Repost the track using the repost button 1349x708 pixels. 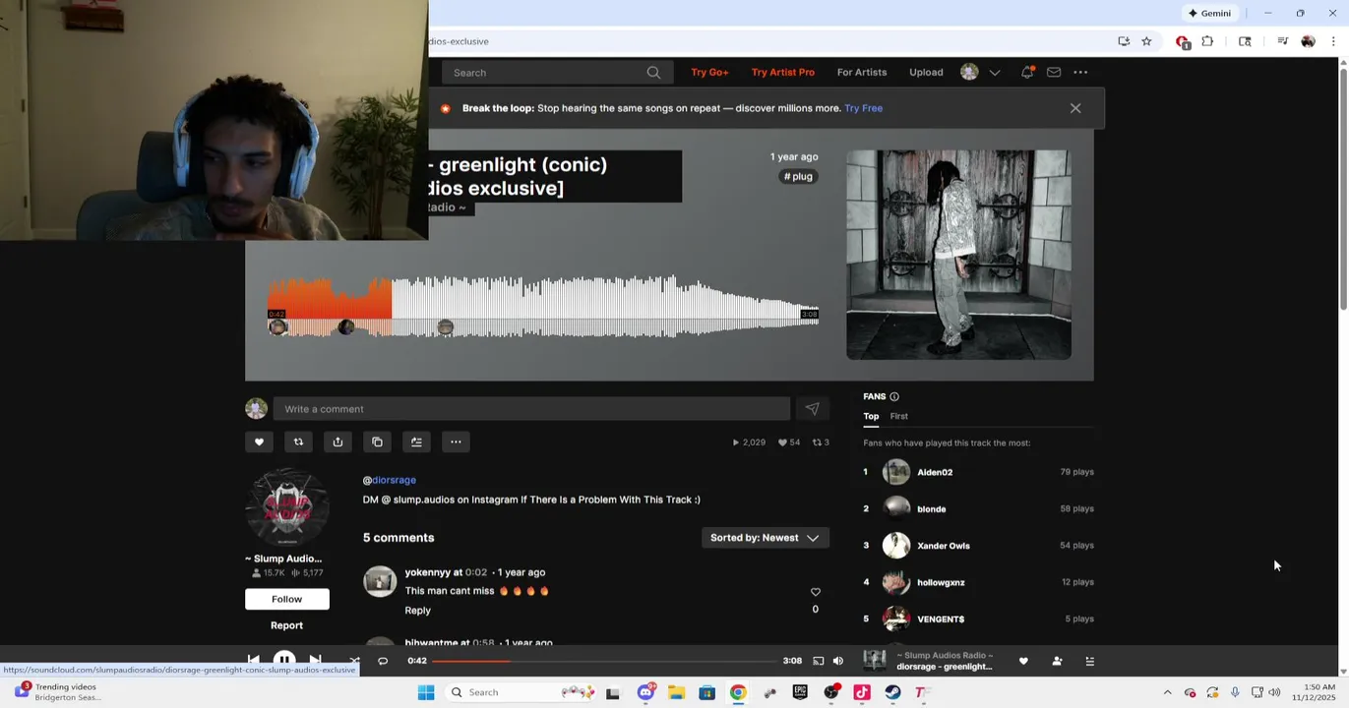point(298,442)
